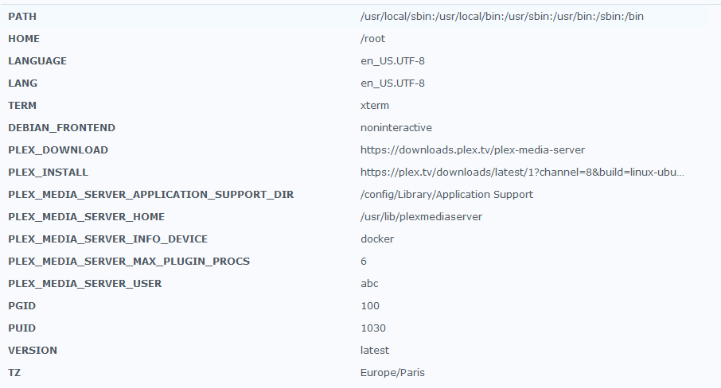Click the xterm value
Screen dimensions: 721x388
pyautogui.click(x=375, y=106)
